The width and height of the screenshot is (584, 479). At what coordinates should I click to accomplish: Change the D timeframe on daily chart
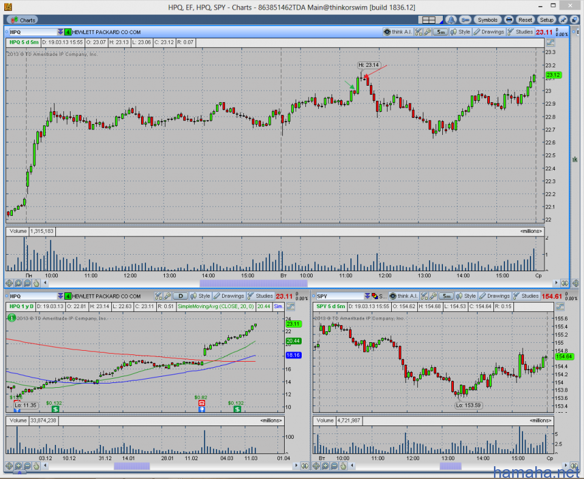coord(181,296)
